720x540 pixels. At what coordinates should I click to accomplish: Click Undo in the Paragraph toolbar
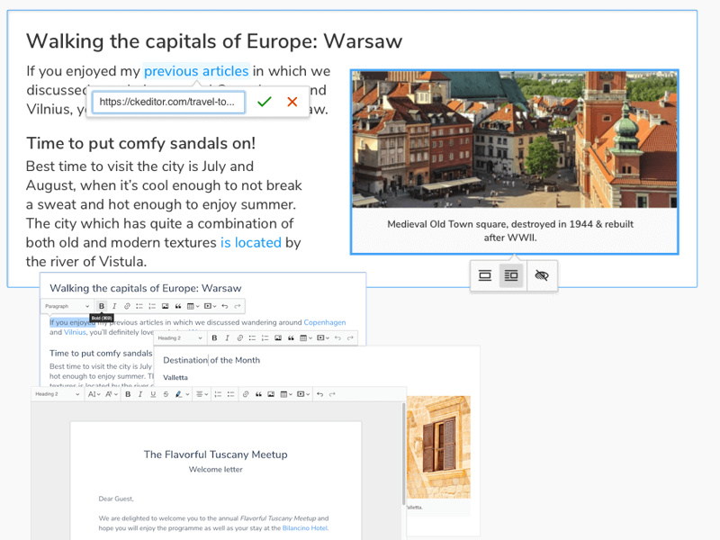tap(224, 306)
